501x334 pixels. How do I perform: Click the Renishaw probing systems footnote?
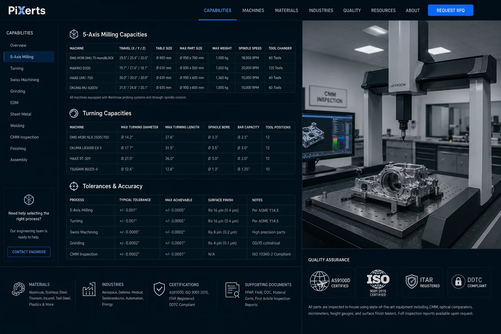(x=128, y=98)
